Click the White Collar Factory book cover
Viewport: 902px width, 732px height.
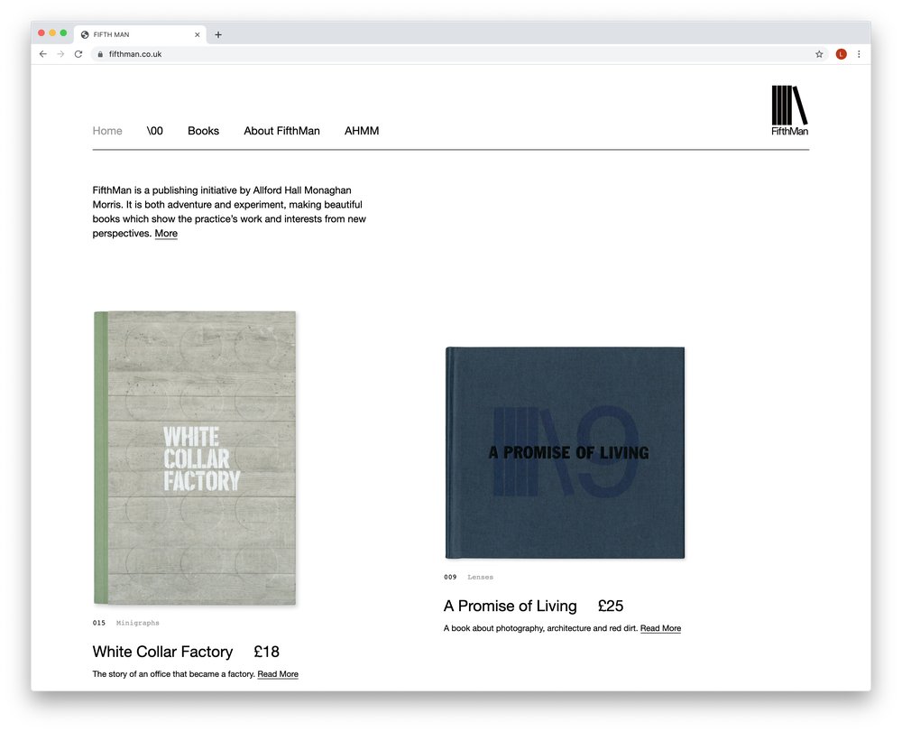click(195, 459)
